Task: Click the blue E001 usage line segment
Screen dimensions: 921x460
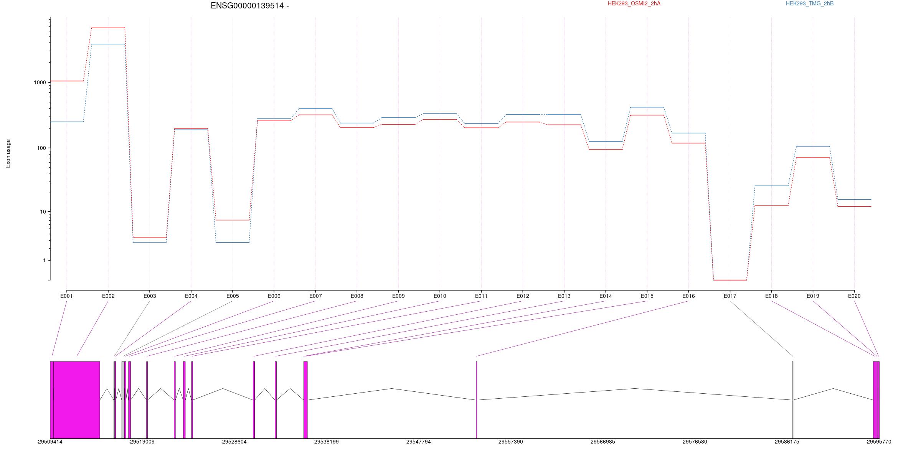Action: [67, 122]
